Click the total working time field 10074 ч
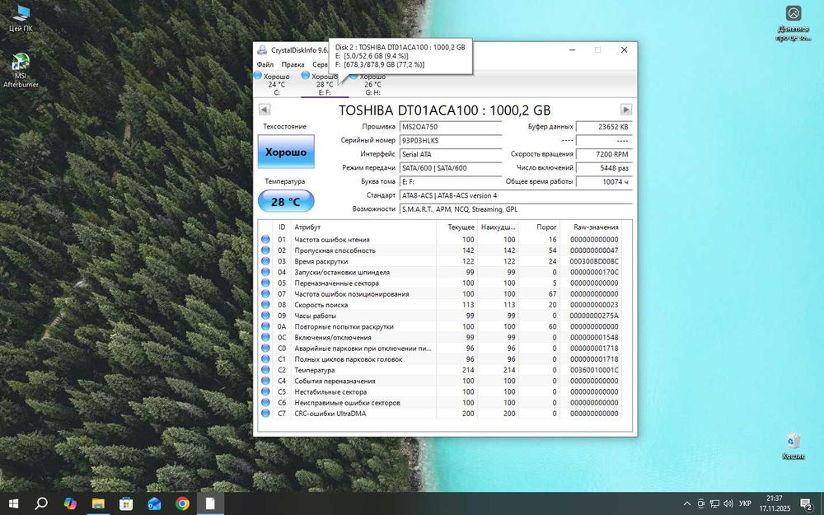The height and width of the screenshot is (515, 824). [604, 181]
